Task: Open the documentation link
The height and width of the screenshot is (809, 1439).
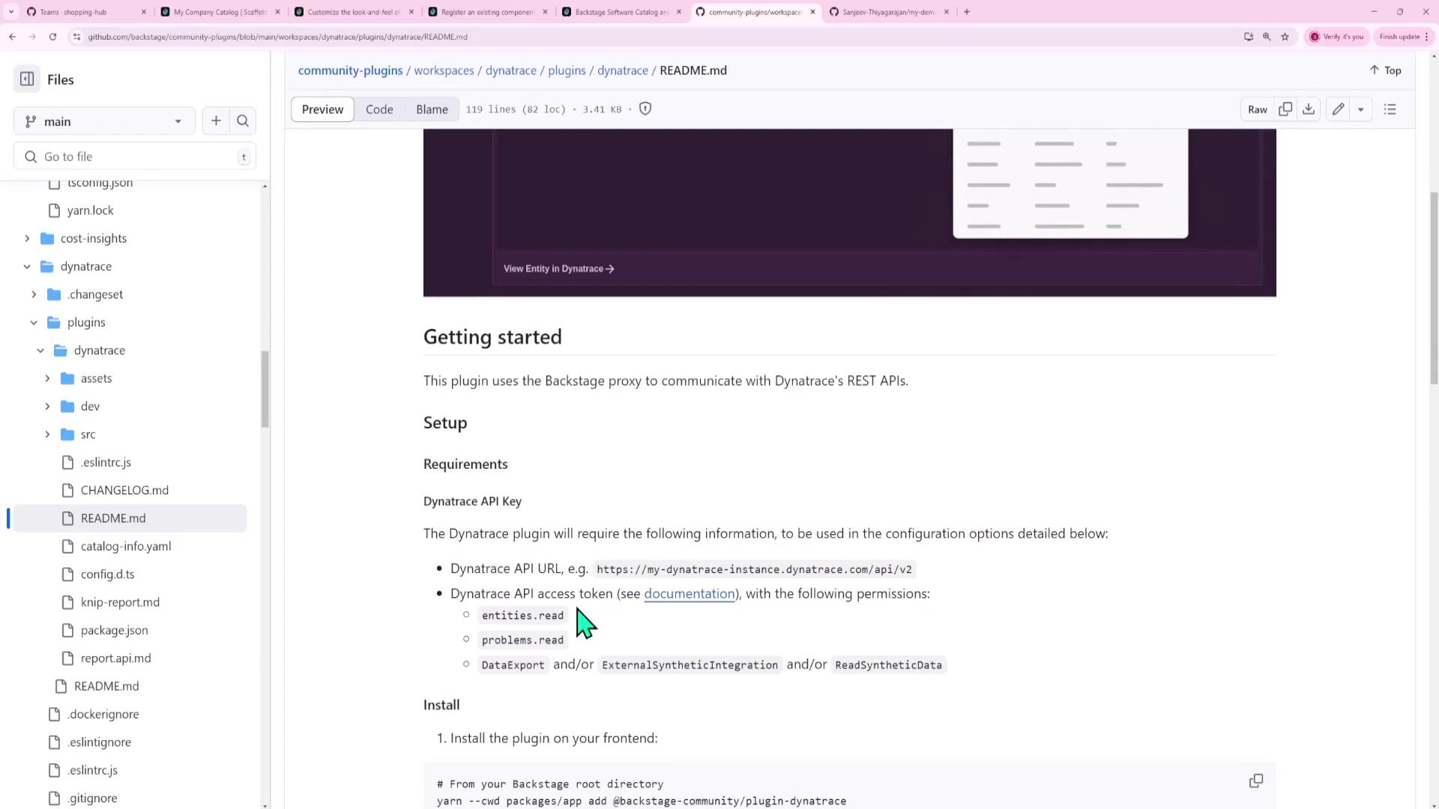Action: click(689, 593)
